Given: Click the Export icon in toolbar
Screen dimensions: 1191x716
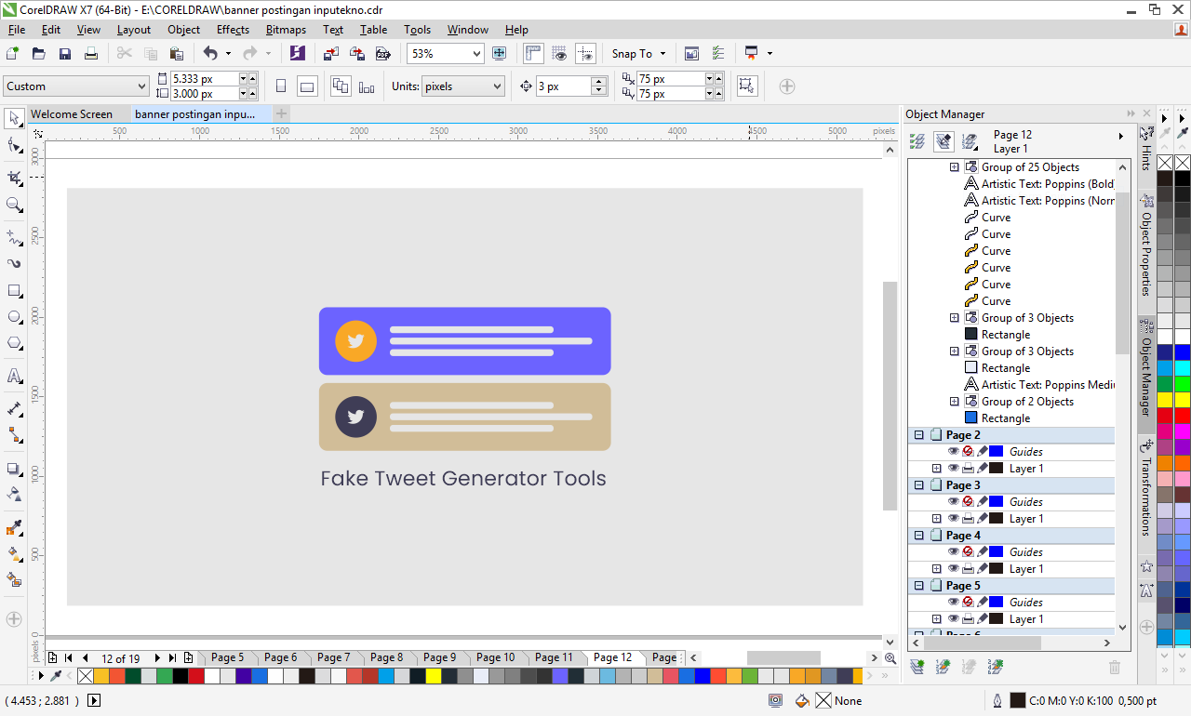Looking at the screenshot, I should click(x=356, y=54).
